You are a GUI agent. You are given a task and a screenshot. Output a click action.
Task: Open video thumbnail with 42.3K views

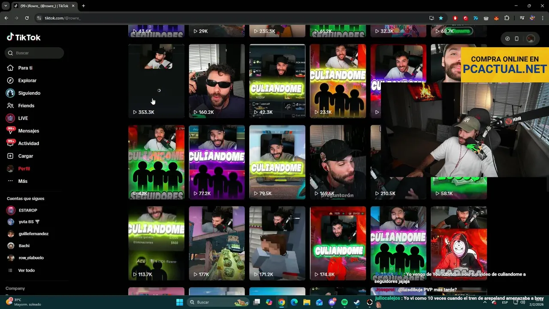[277, 81]
